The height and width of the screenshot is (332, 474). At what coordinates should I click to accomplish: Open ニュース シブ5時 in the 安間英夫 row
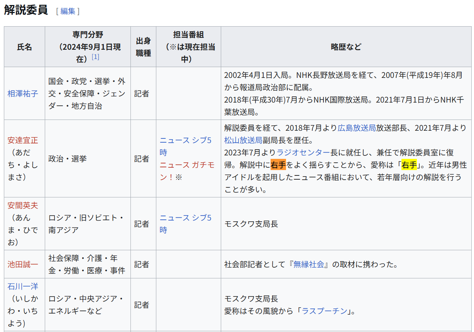coord(186,224)
